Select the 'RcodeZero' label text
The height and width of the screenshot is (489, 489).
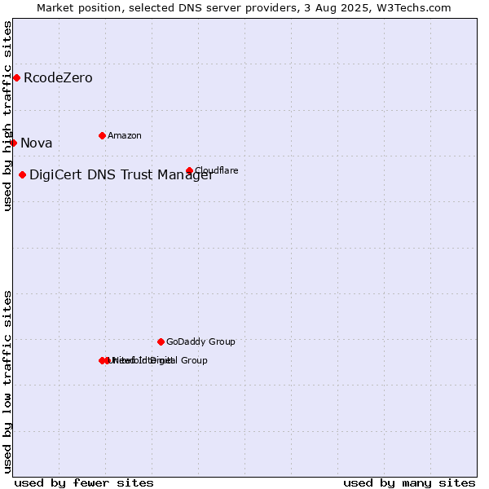[x=58, y=78]
